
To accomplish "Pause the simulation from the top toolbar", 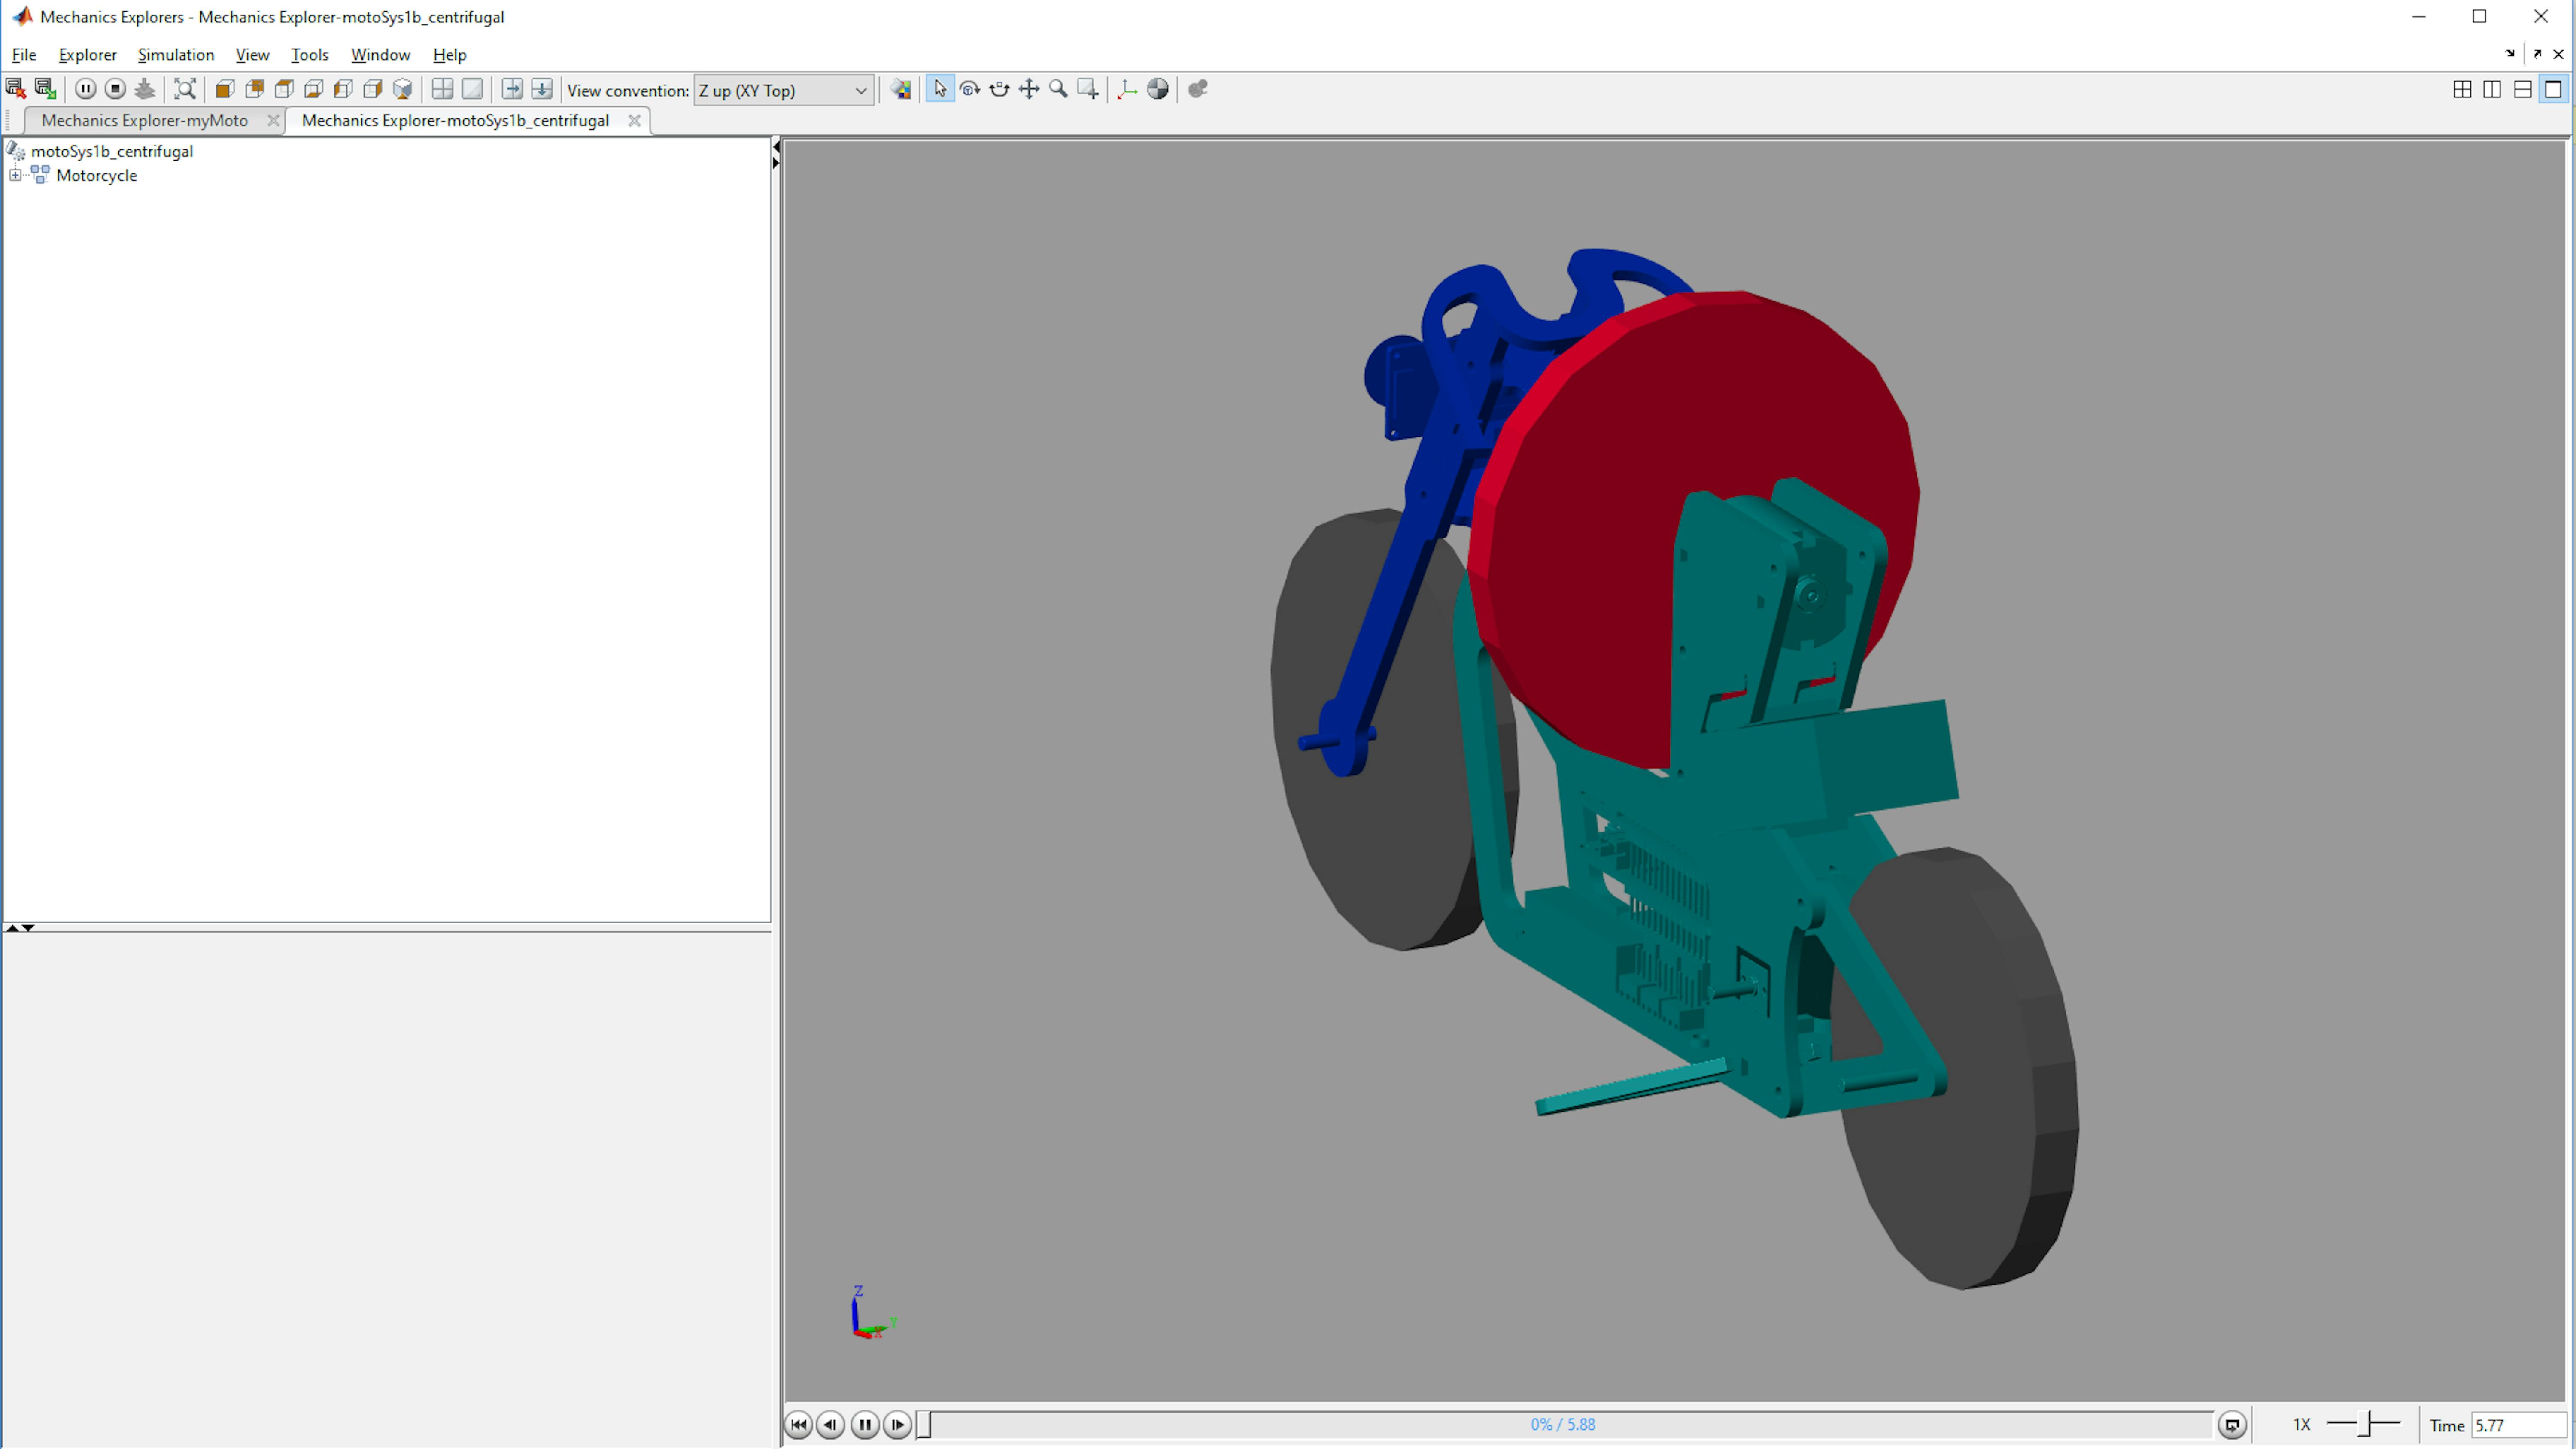I will [x=86, y=89].
